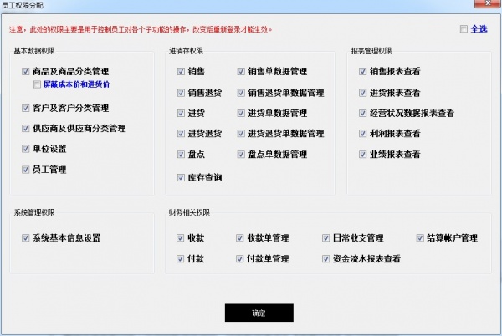Toggle 经营状况数据报表查看 checkbox

362,113
